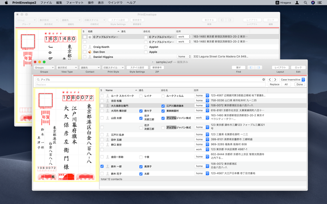Viewport: 327px width, 204px height.
Task: Open Case Insensitive dropdown
Action: [x=292, y=80]
